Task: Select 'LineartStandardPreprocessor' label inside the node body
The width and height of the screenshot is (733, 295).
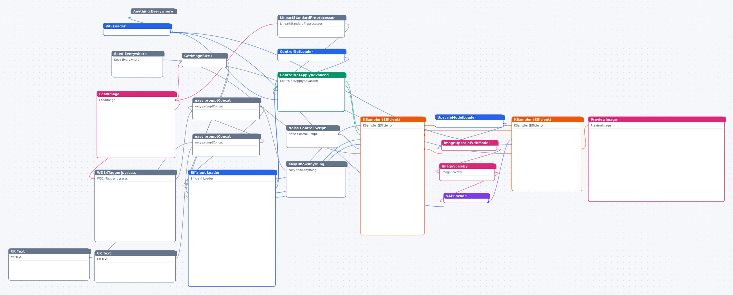Action: tap(301, 24)
